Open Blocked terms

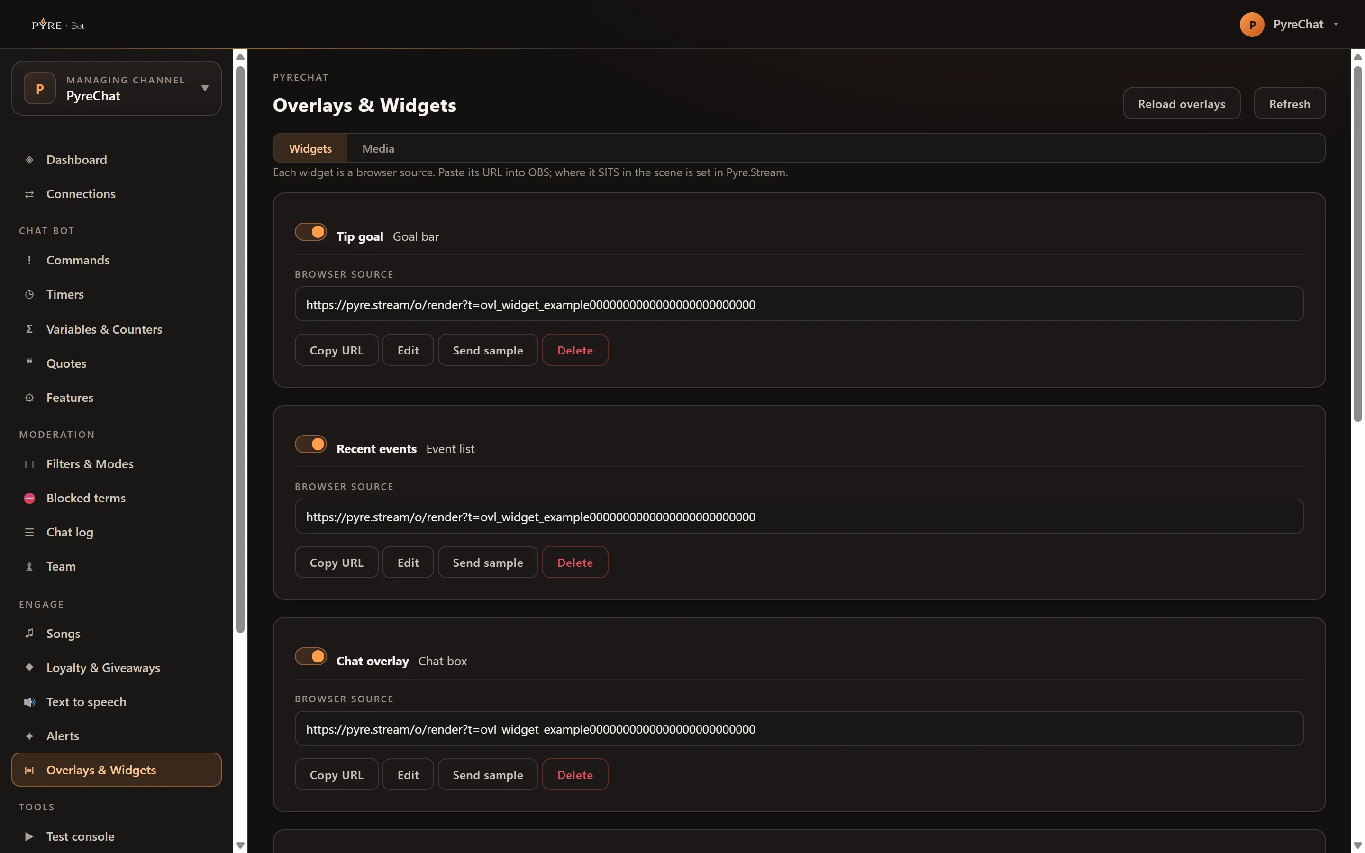(116, 498)
